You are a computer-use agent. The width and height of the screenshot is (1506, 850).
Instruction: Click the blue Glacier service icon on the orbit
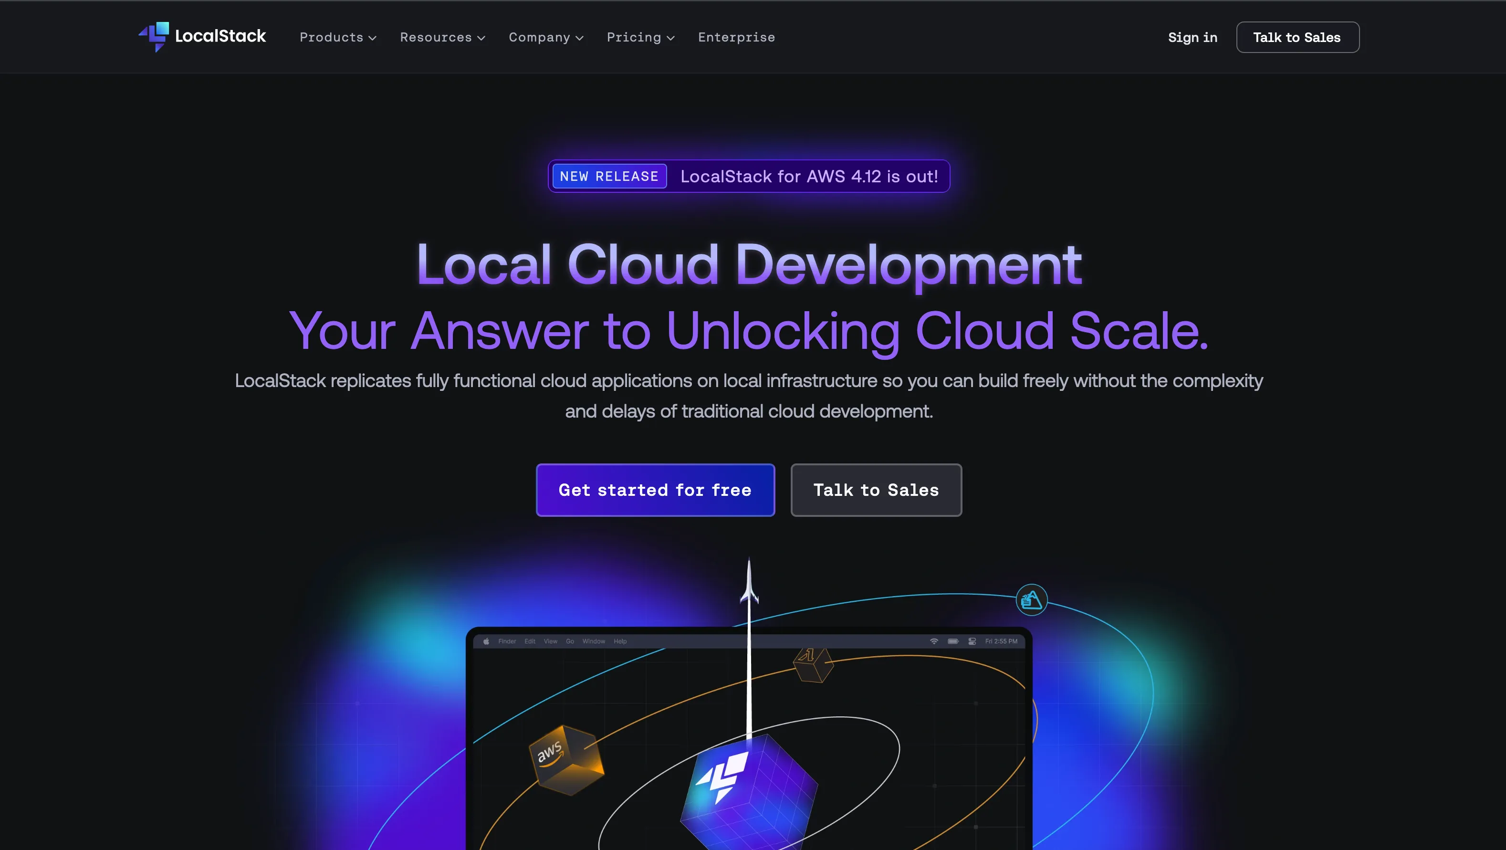(1032, 600)
